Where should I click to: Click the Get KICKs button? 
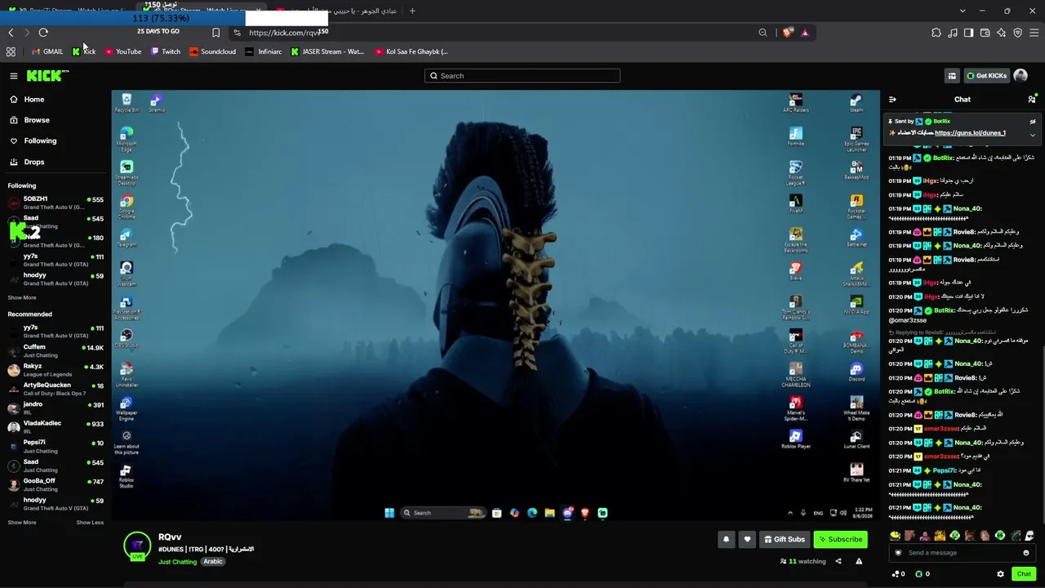[x=986, y=76]
